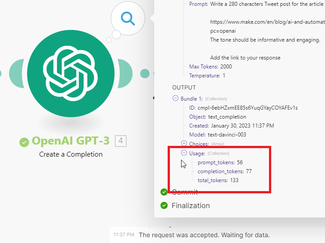Expand the Choices array
The image size is (325, 243).
tap(184, 143)
